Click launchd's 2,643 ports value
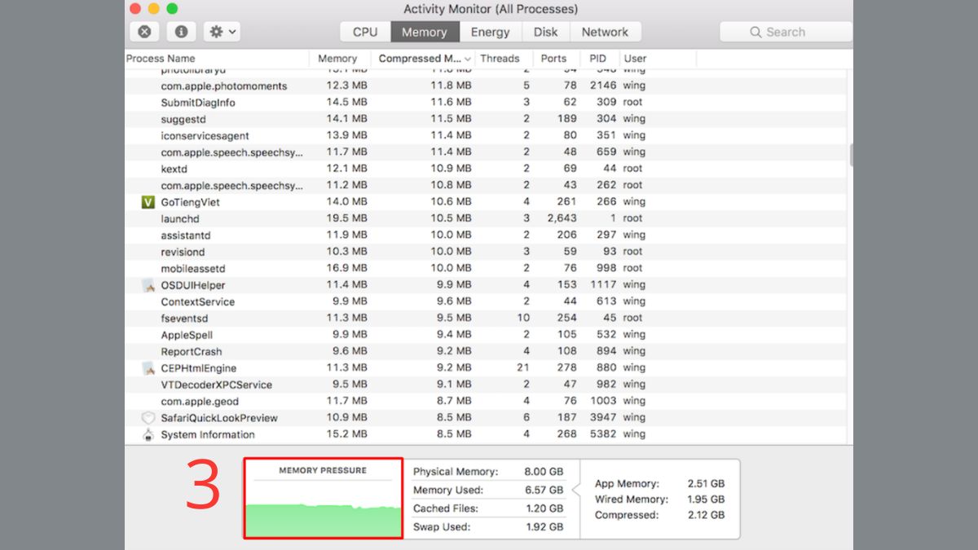This screenshot has width=978, height=550. 562,218
